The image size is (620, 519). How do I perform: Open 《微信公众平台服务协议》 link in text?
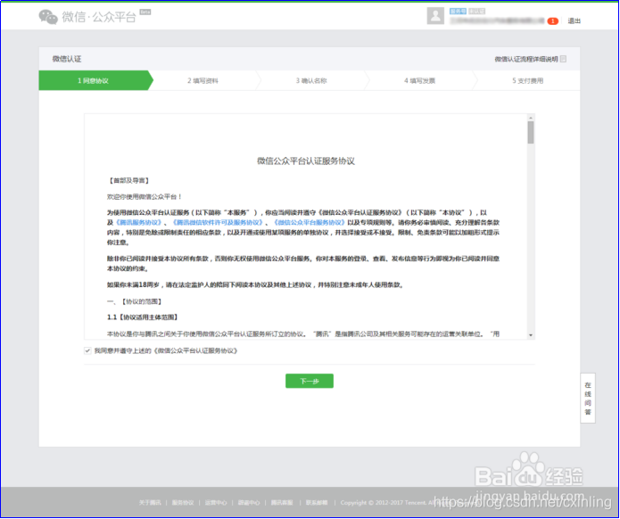(310, 222)
